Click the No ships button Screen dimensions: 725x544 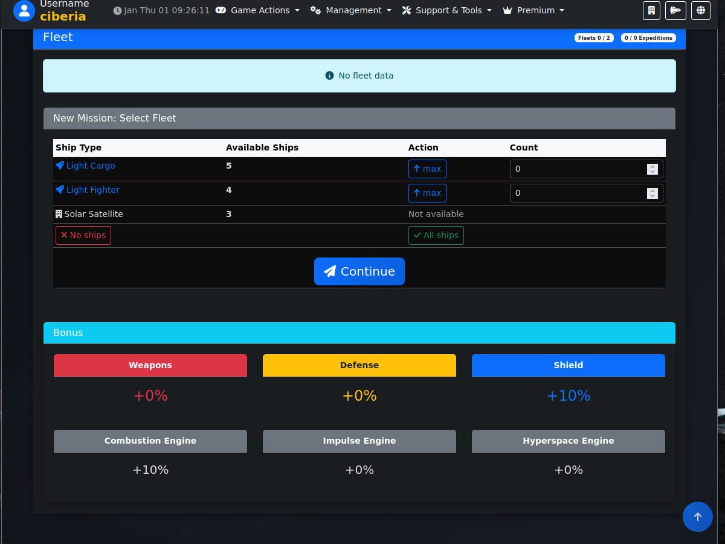coord(83,235)
